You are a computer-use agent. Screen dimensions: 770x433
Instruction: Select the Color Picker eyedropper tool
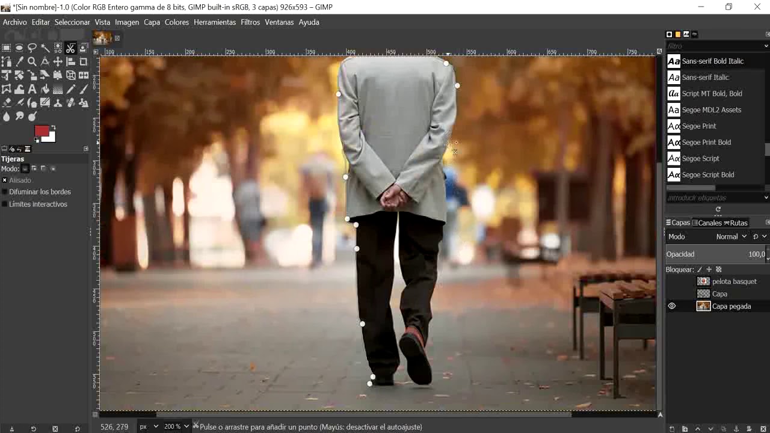pos(19,61)
